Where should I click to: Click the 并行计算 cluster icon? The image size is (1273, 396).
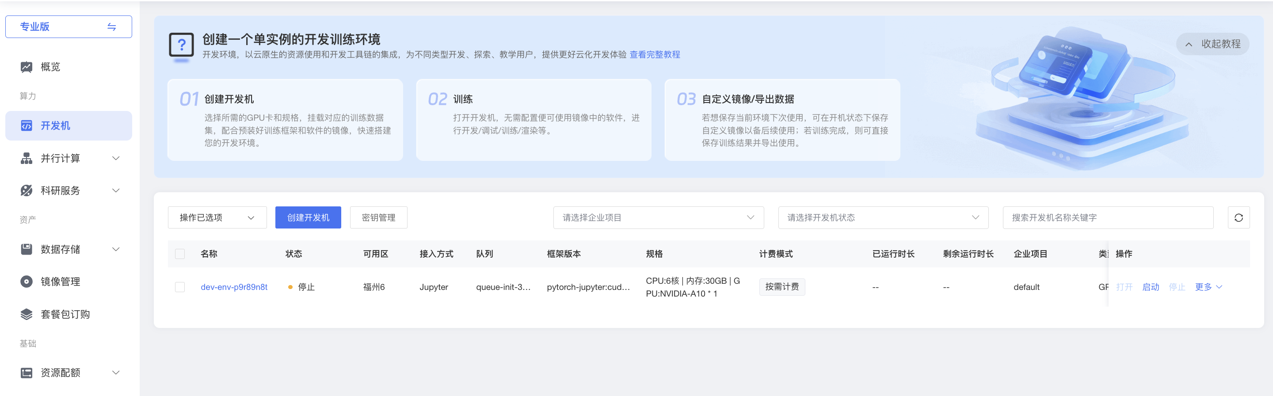(x=26, y=158)
